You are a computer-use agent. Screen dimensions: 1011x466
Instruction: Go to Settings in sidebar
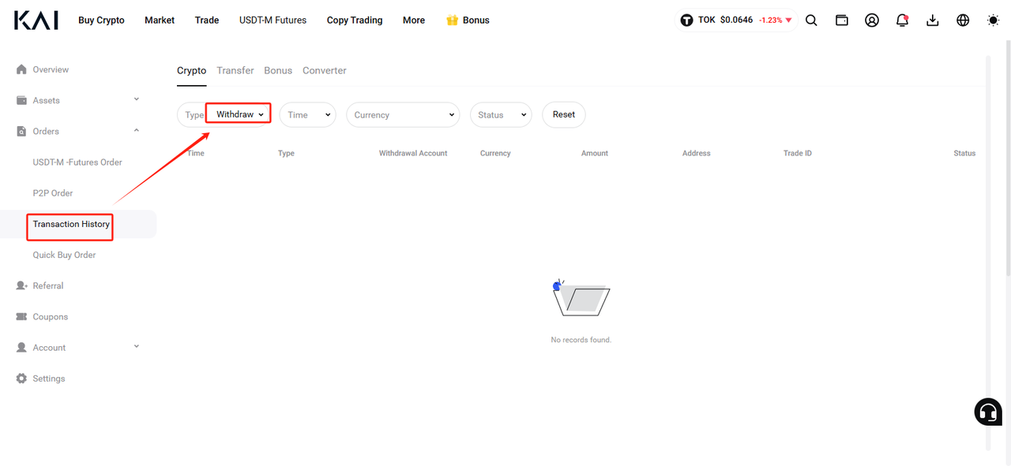[x=49, y=378]
